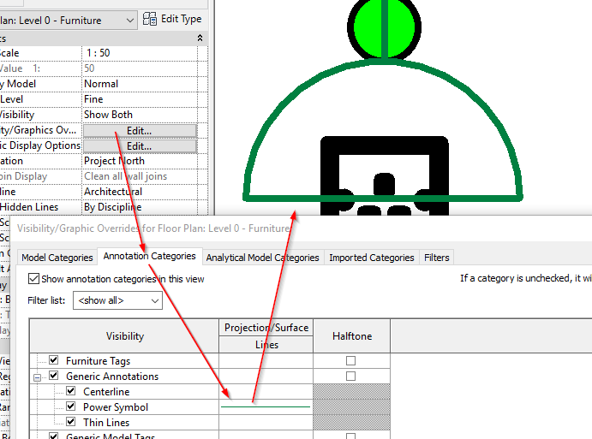
Task: Uncheck Generic Annotations visibility checkbox
Action: 54,376
